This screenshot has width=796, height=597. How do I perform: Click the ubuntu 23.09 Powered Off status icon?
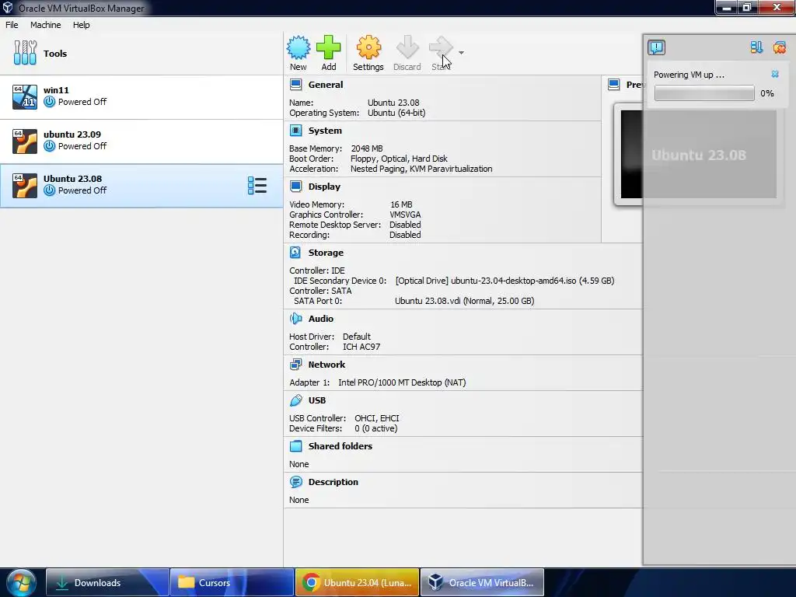click(x=49, y=145)
